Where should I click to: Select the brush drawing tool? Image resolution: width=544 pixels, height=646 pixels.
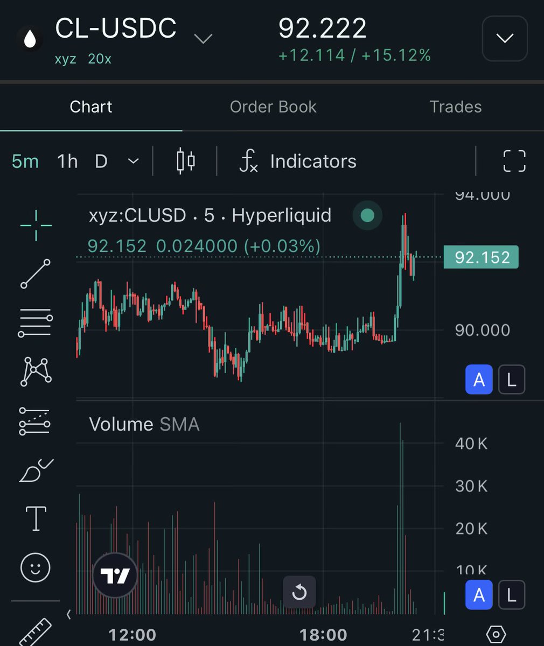36,469
